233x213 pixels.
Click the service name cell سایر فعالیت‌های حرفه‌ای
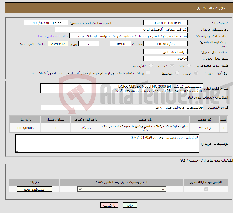pyautogui.click(x=145, y=128)
